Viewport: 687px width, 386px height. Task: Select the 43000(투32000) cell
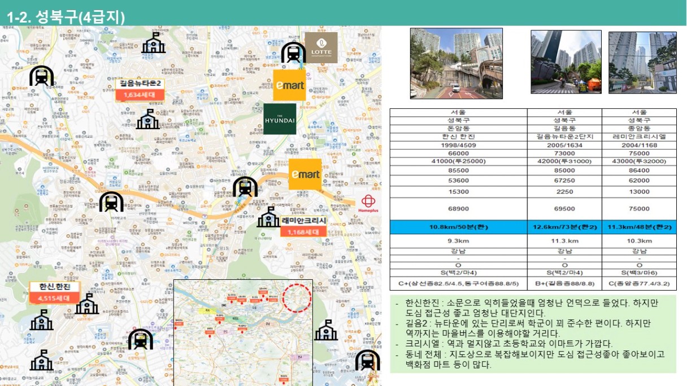(639, 161)
